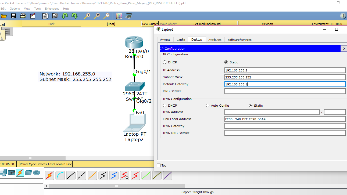Click the DNS Server input field

pyautogui.click(x=285, y=91)
